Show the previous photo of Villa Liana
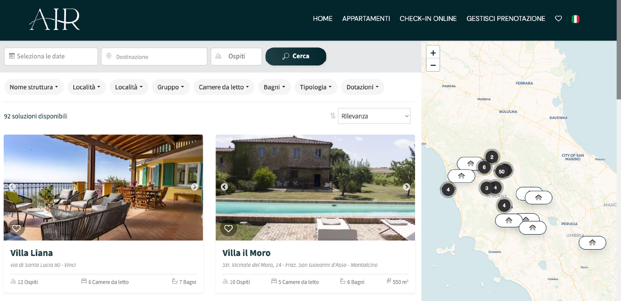 point(12,187)
